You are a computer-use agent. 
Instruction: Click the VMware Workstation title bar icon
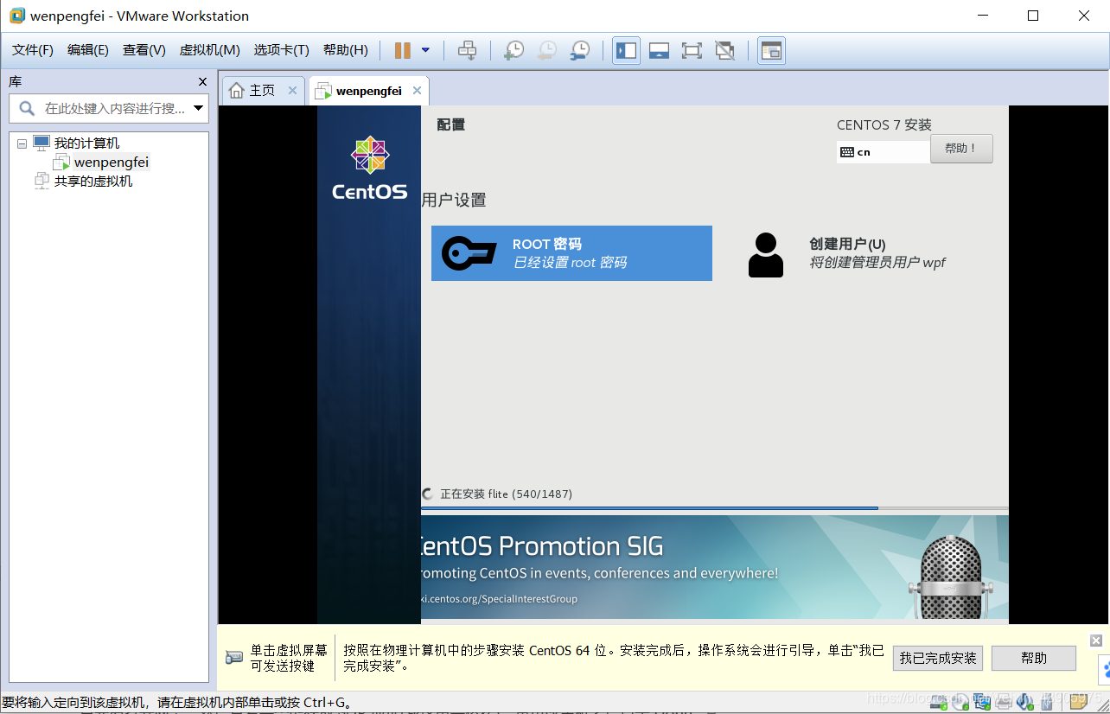pyautogui.click(x=16, y=16)
